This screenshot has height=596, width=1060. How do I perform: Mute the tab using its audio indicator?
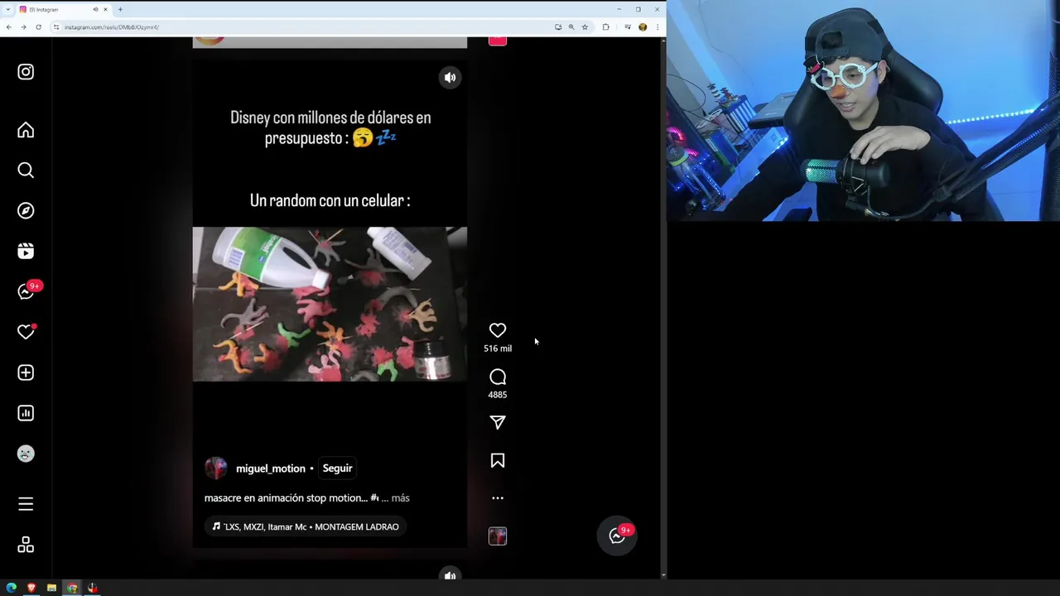pos(95,9)
